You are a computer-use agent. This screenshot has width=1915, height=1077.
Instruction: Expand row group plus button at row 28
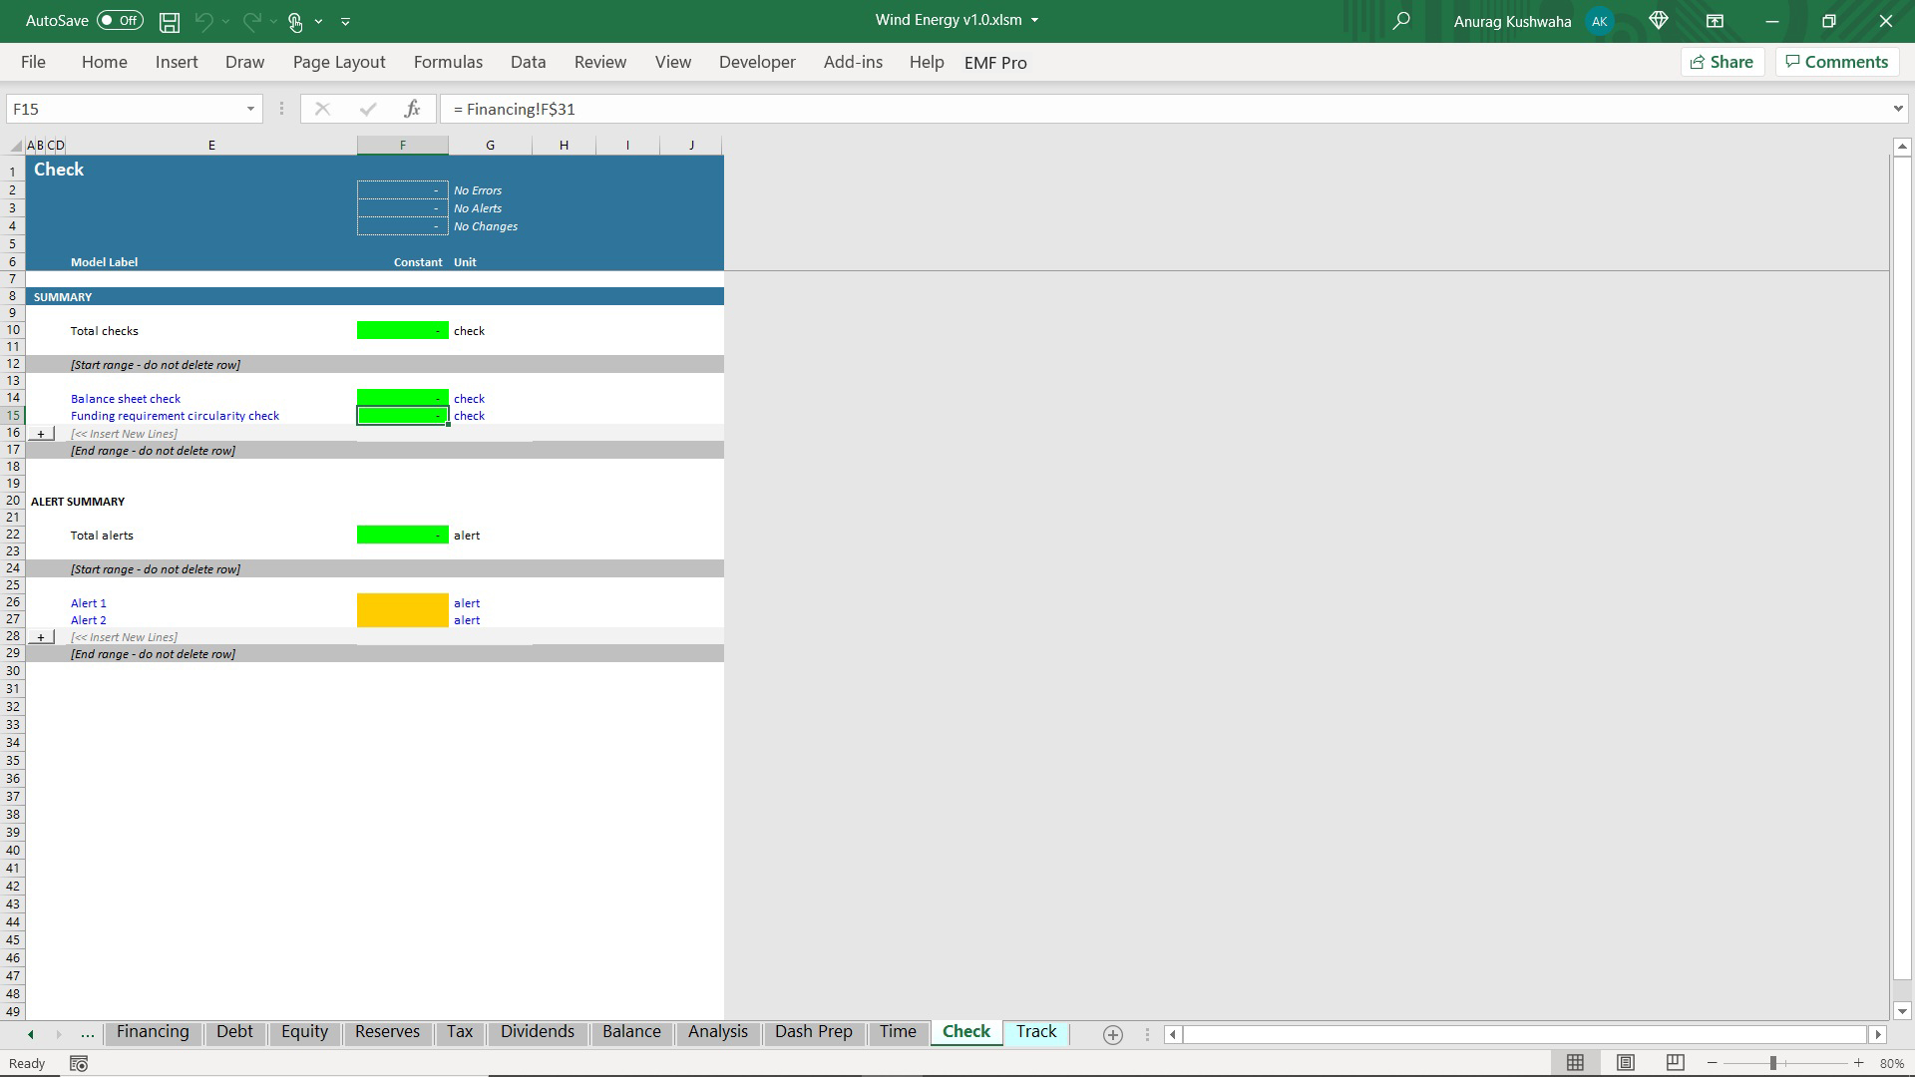coord(41,637)
